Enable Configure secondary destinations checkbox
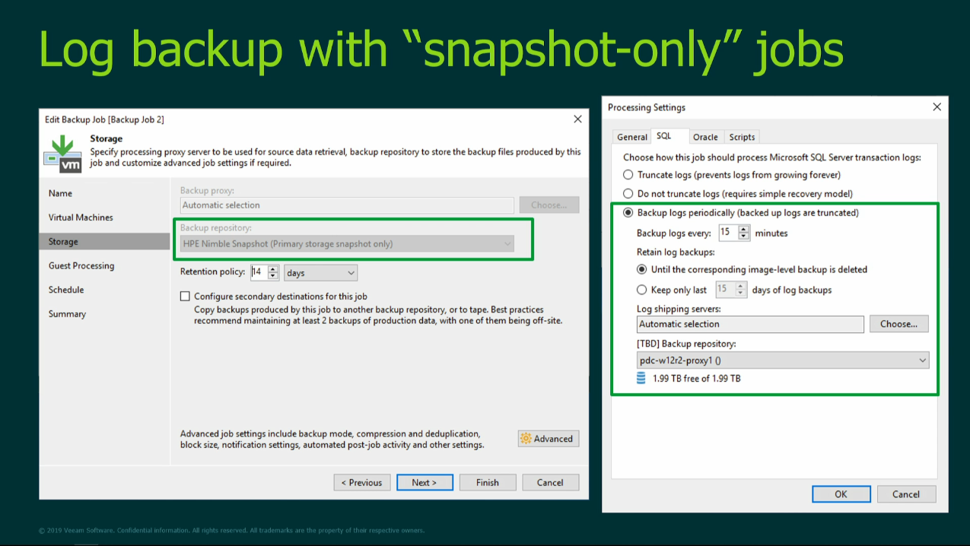The image size is (970, 546). click(x=185, y=297)
